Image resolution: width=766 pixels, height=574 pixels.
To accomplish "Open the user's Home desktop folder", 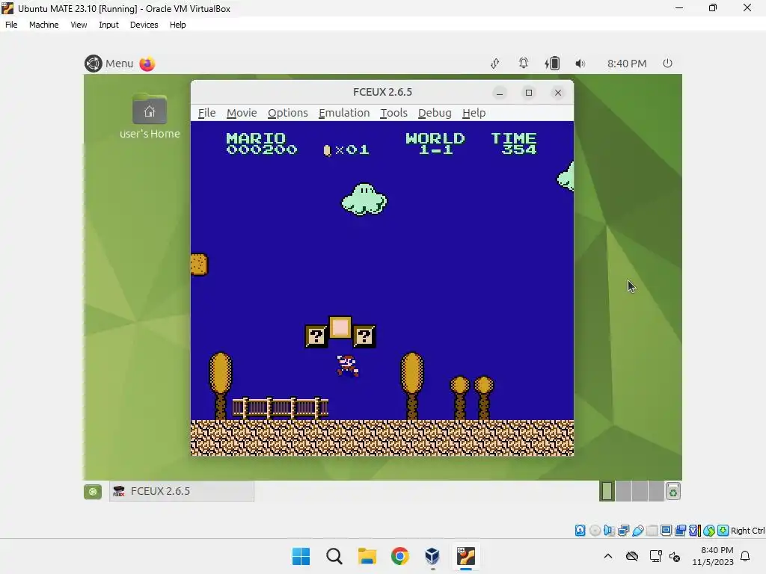I will (x=150, y=116).
